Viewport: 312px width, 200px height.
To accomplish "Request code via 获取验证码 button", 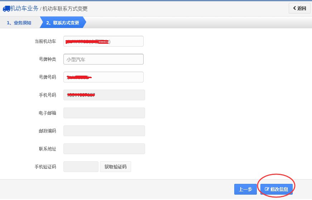I will tap(115, 167).
